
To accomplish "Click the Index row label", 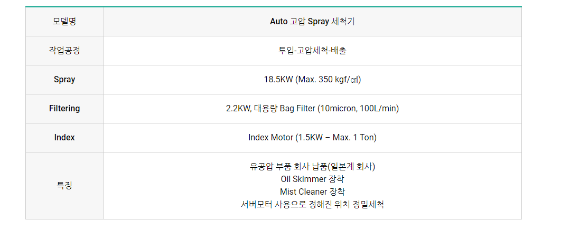I will point(64,138).
